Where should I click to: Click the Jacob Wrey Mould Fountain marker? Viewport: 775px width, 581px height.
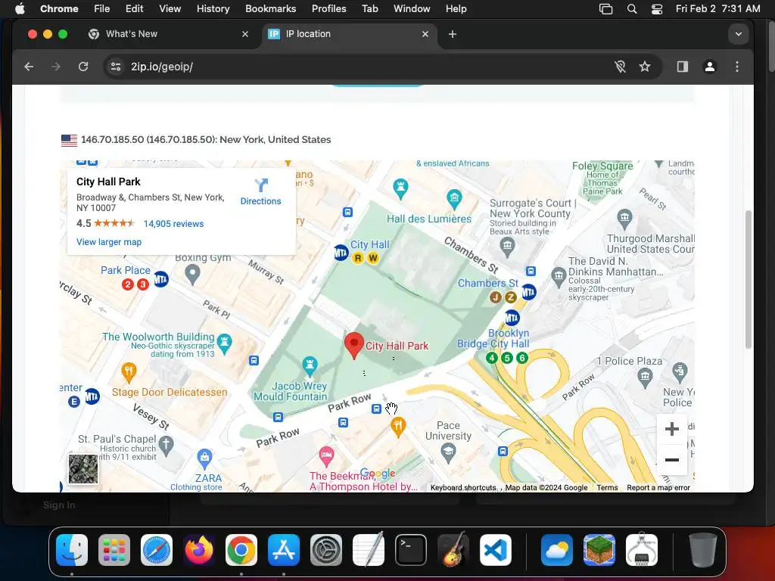(x=310, y=366)
